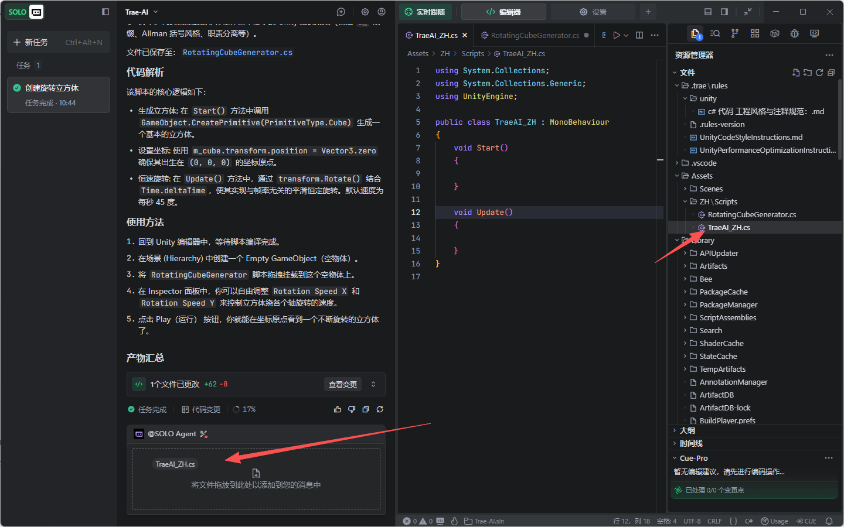844x527 pixels.
Task: Switch to the TraeAI_ZH.cs editor tab
Action: tap(436, 35)
